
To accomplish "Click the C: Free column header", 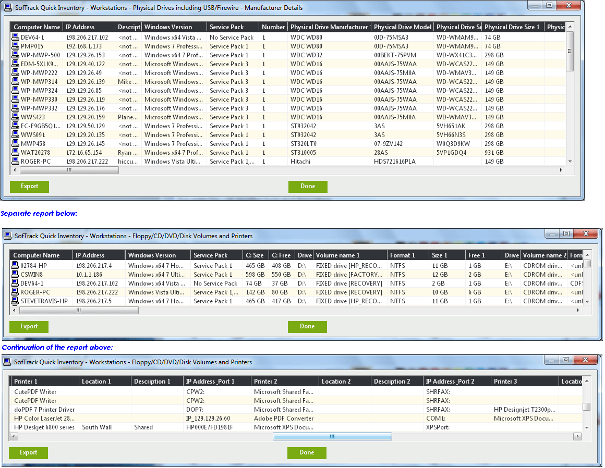I will [281, 255].
